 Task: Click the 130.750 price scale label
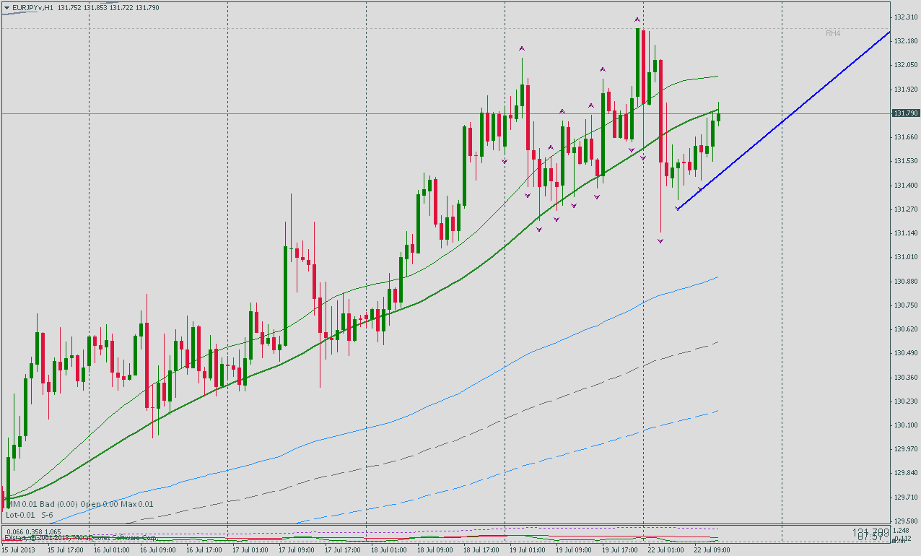pyautogui.click(x=905, y=305)
